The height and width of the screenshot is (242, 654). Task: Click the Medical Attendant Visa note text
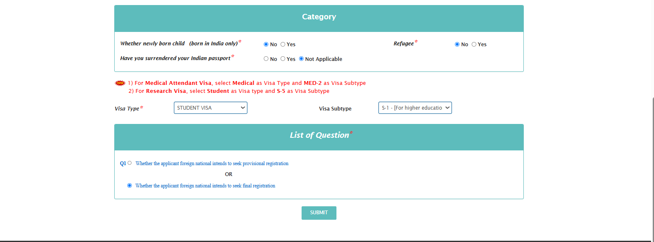pyautogui.click(x=247, y=83)
